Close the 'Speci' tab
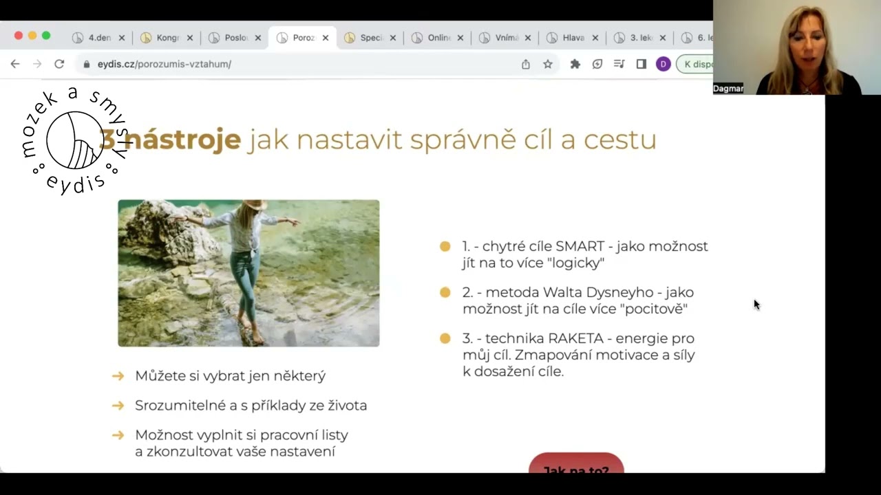 [393, 38]
